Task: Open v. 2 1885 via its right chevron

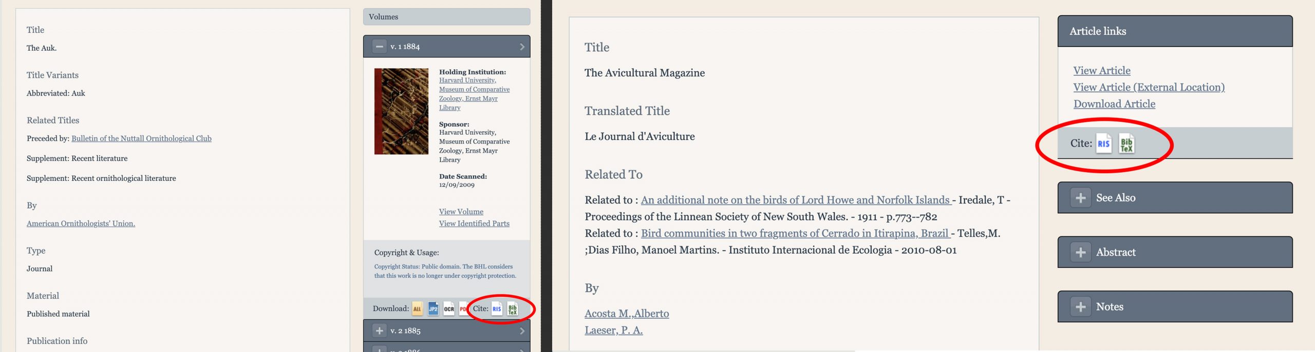Action: click(x=522, y=330)
